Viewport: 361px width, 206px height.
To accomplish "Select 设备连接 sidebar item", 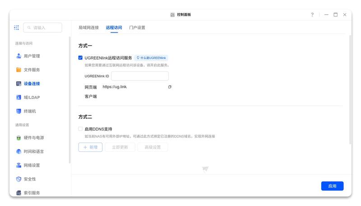I will [28, 84].
